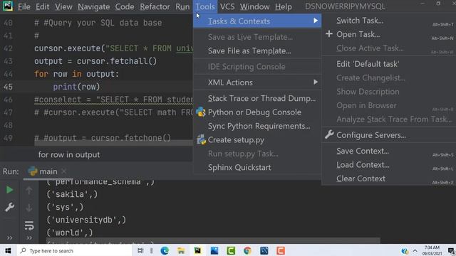Show hidden system tray icons
The width and height of the screenshot is (456, 256).
pos(415,251)
